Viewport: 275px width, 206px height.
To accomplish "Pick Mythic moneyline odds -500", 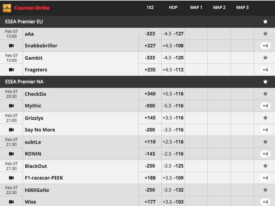I will [x=150, y=106].
